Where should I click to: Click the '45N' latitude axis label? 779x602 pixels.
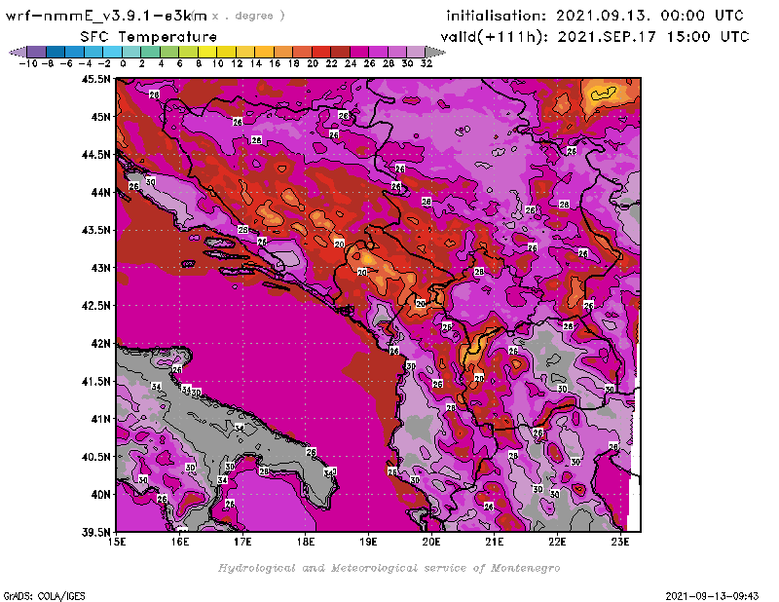click(100, 117)
